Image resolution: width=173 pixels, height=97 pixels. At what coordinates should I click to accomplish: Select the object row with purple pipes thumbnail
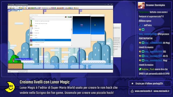click(x=51, y=33)
